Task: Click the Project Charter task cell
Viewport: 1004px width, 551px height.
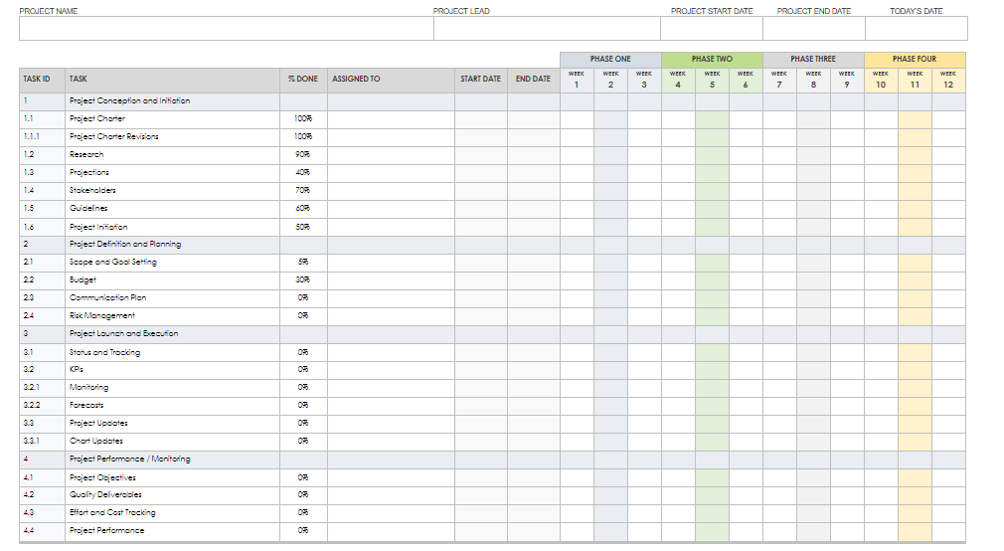Action: tap(172, 119)
